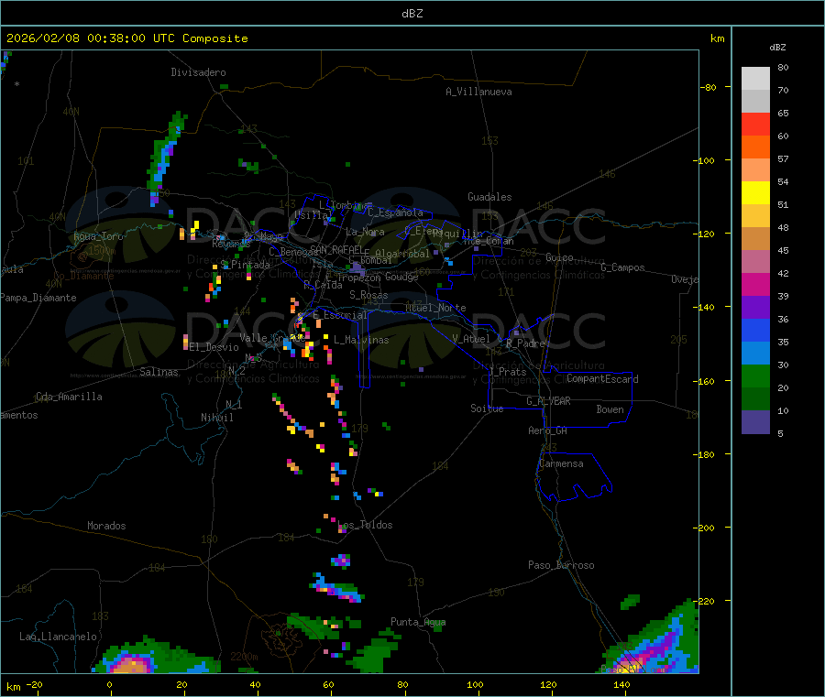Select the 65 dBZ gray swatch

755,102
